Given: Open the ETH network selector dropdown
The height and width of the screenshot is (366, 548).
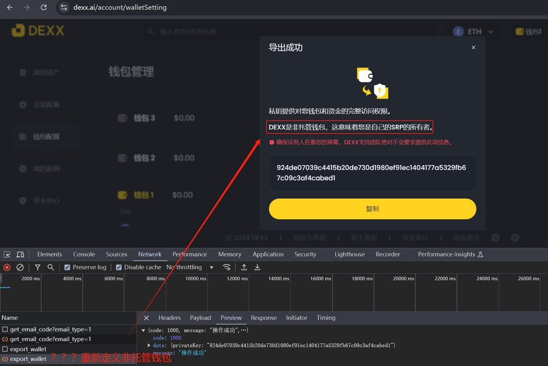Looking at the screenshot, I should pos(474,32).
